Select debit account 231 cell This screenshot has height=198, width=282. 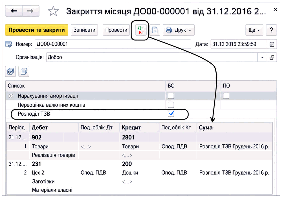[x=36, y=164]
